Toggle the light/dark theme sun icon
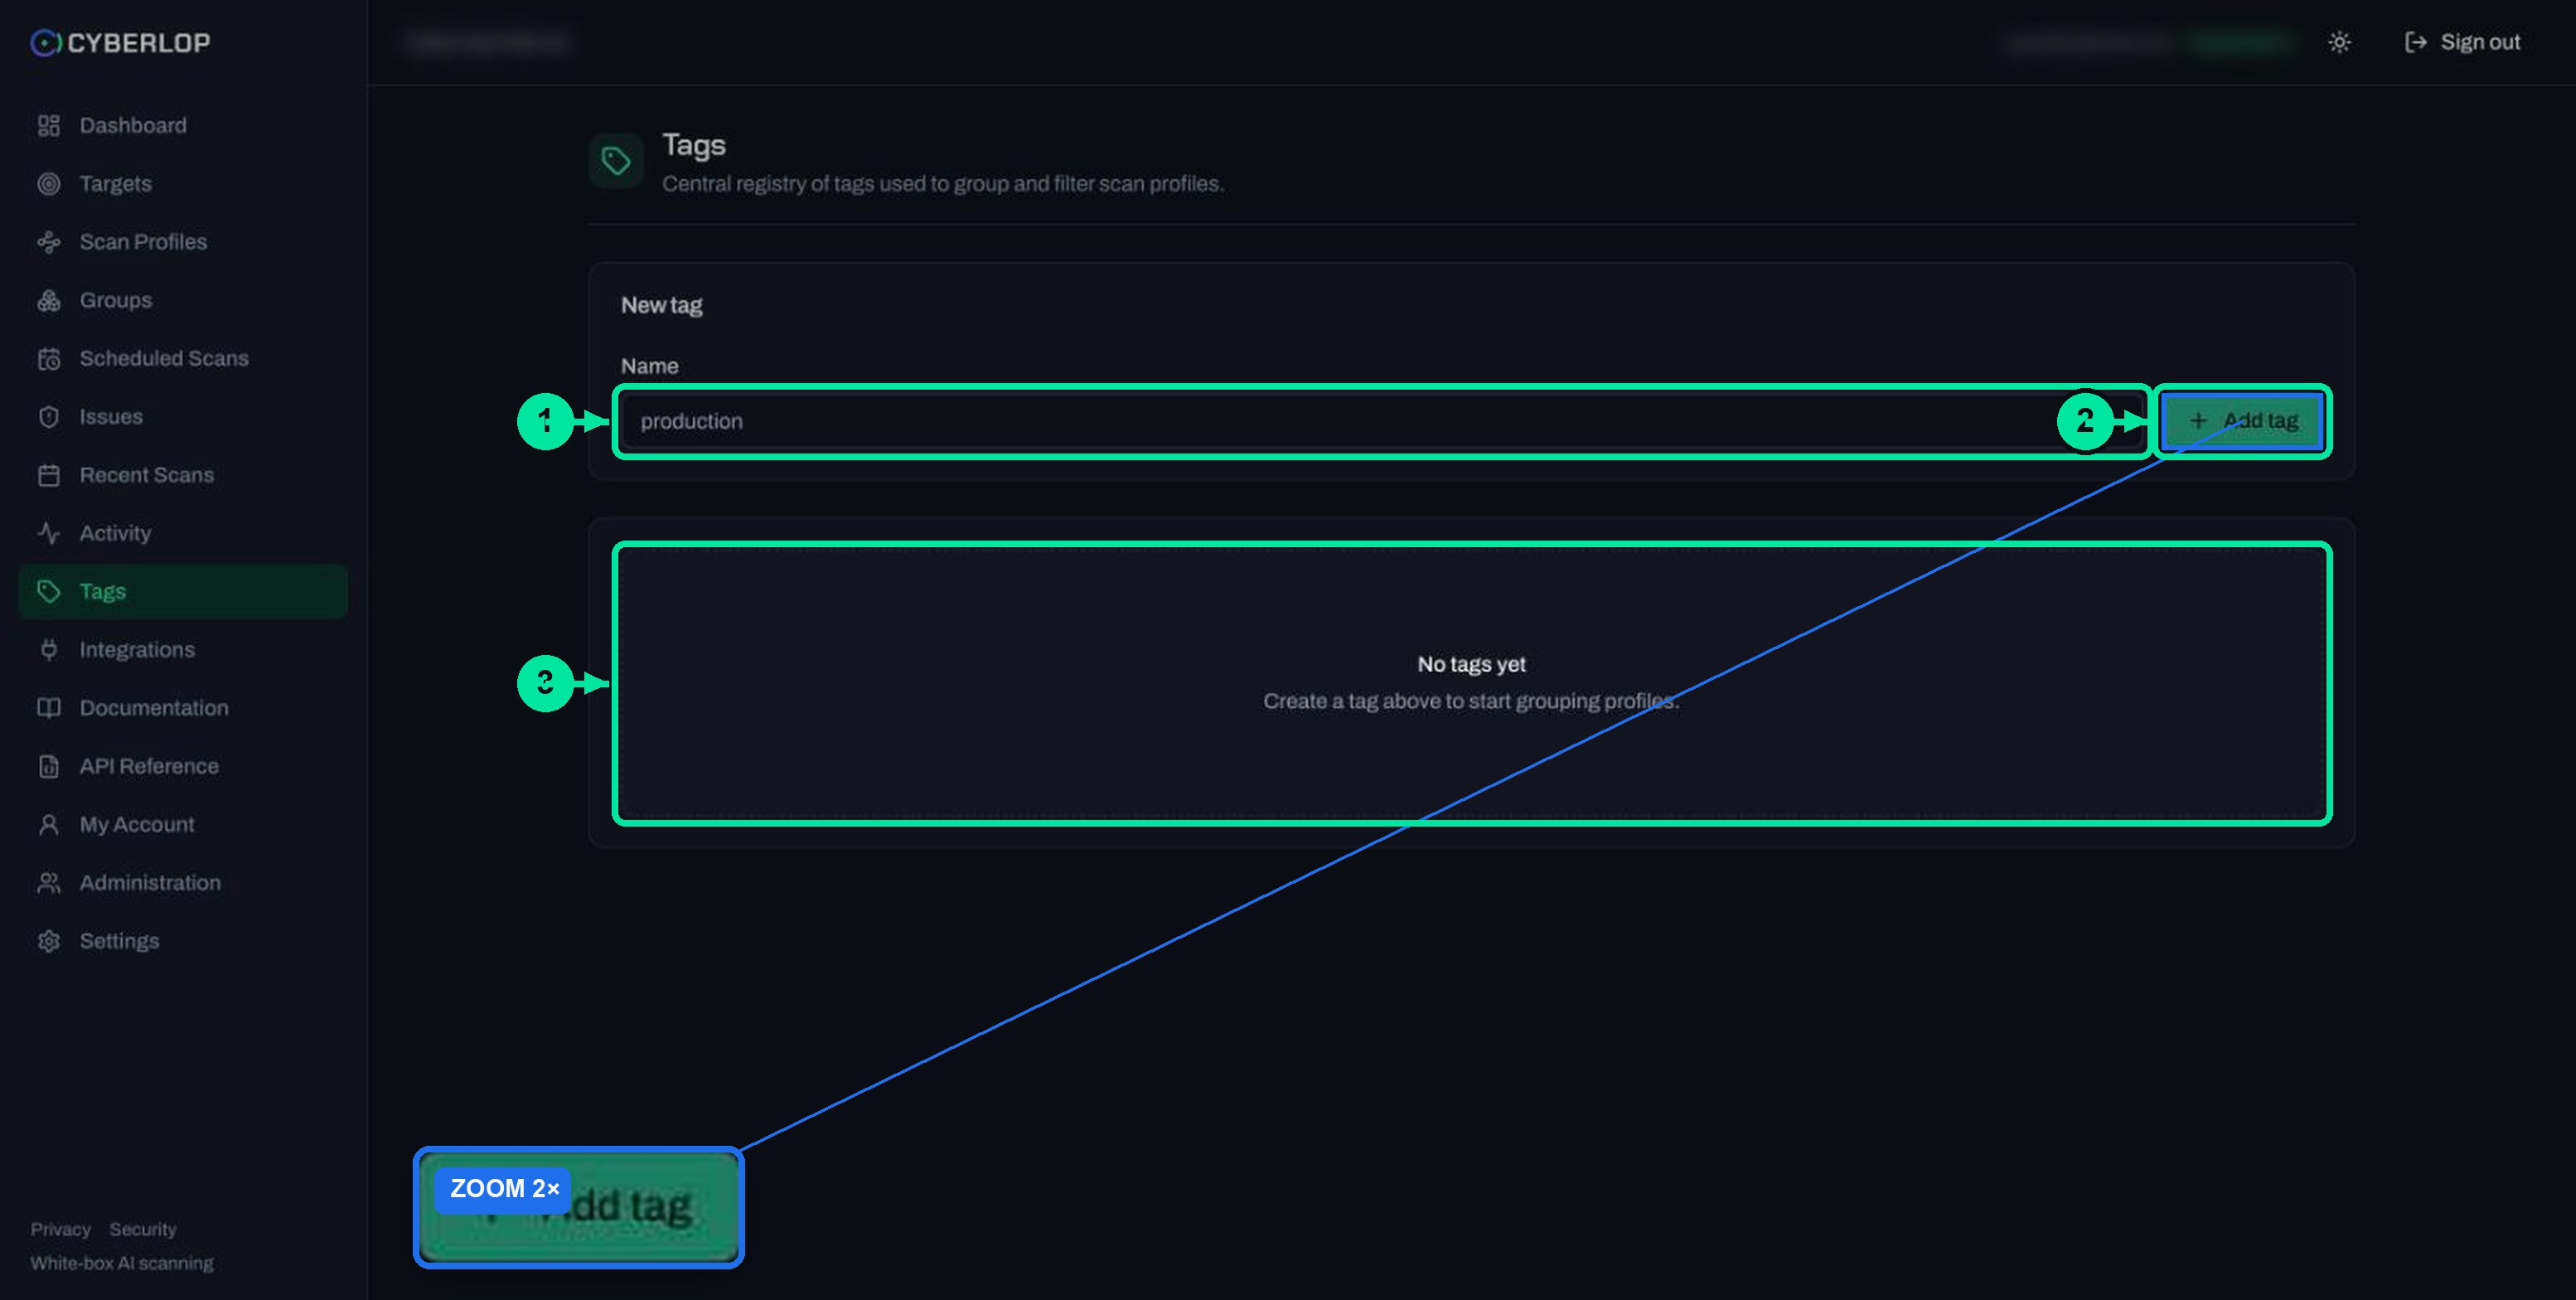Image resolution: width=2576 pixels, height=1300 pixels. click(2339, 42)
